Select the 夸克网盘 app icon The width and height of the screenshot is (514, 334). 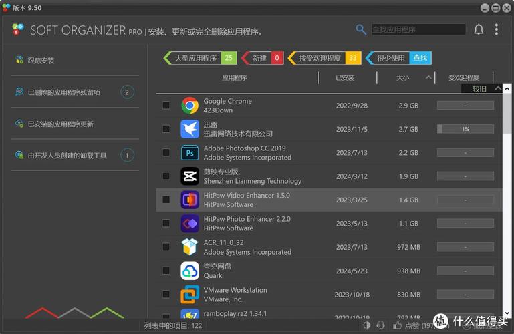click(190, 271)
